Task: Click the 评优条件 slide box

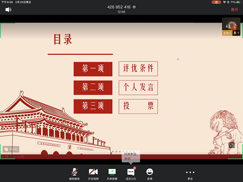Action: pos(138,68)
